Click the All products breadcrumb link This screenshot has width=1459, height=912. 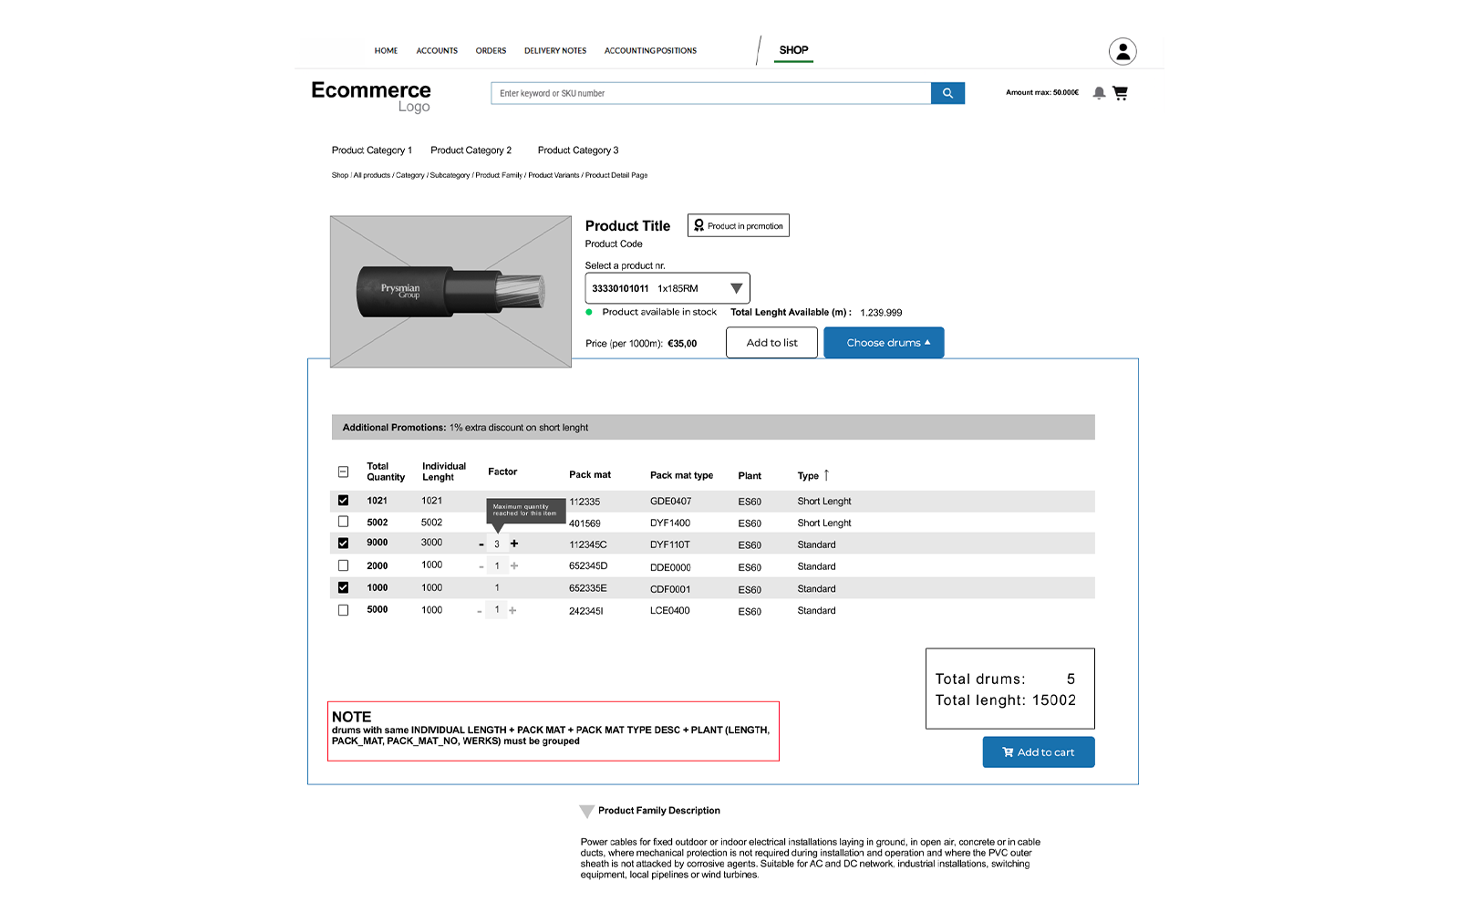coord(372,175)
